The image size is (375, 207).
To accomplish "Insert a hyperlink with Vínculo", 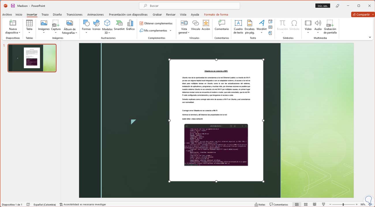I will tap(196, 25).
